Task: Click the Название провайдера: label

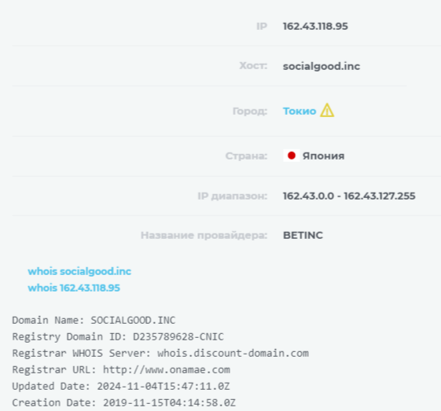Action: coord(204,235)
